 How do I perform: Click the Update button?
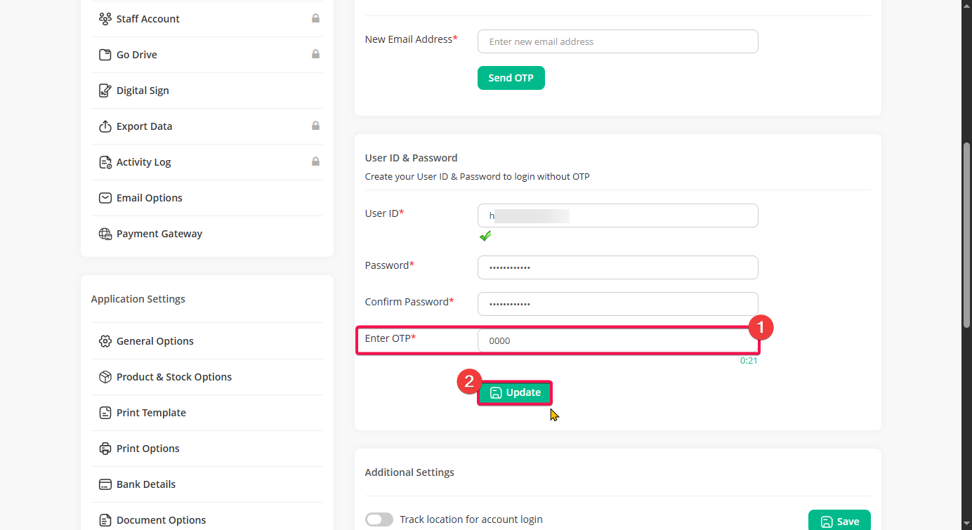coord(515,393)
